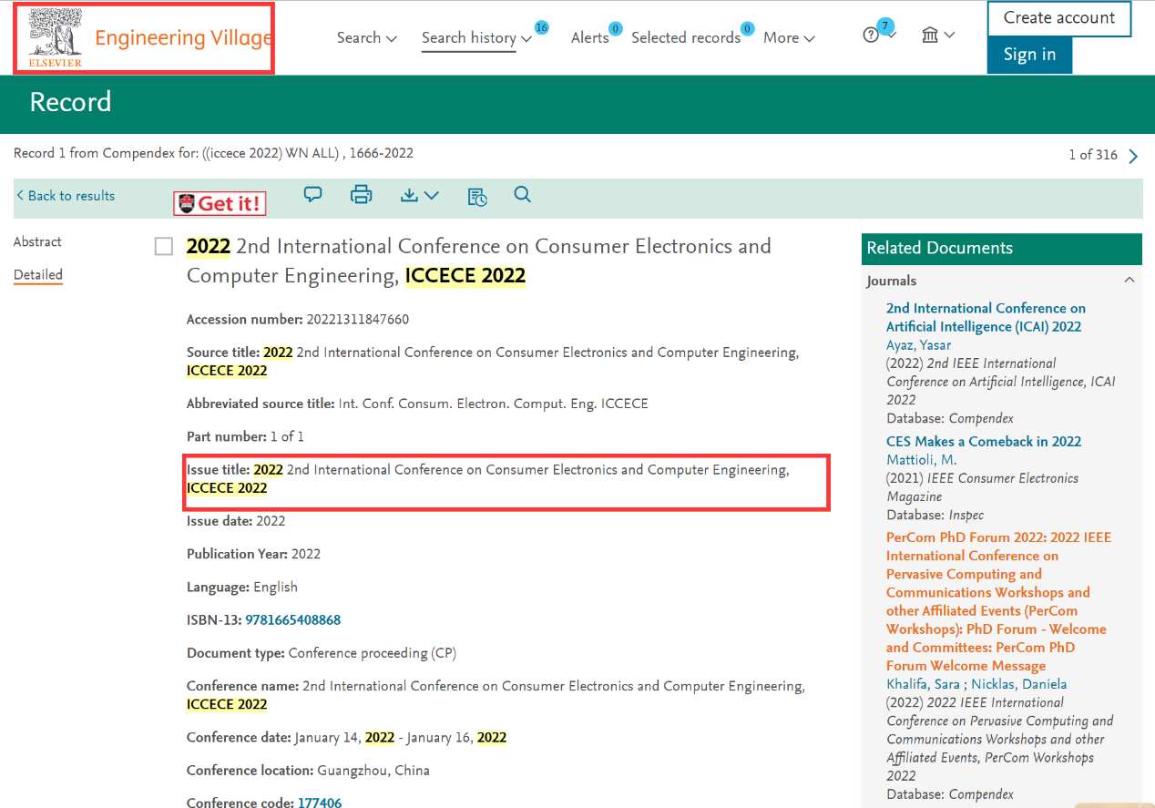Click the Get it! full text button

[x=220, y=204]
